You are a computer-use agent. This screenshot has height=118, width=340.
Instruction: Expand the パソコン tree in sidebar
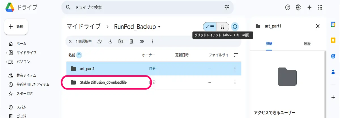(7, 62)
